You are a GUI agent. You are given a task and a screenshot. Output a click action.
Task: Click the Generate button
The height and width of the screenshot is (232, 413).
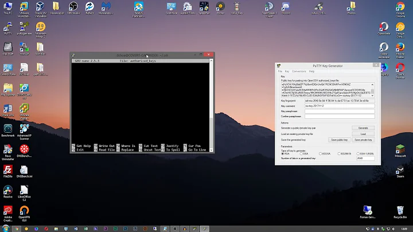click(363, 127)
